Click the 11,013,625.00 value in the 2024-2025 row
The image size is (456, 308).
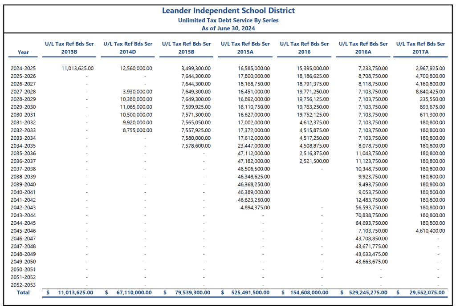pos(77,69)
